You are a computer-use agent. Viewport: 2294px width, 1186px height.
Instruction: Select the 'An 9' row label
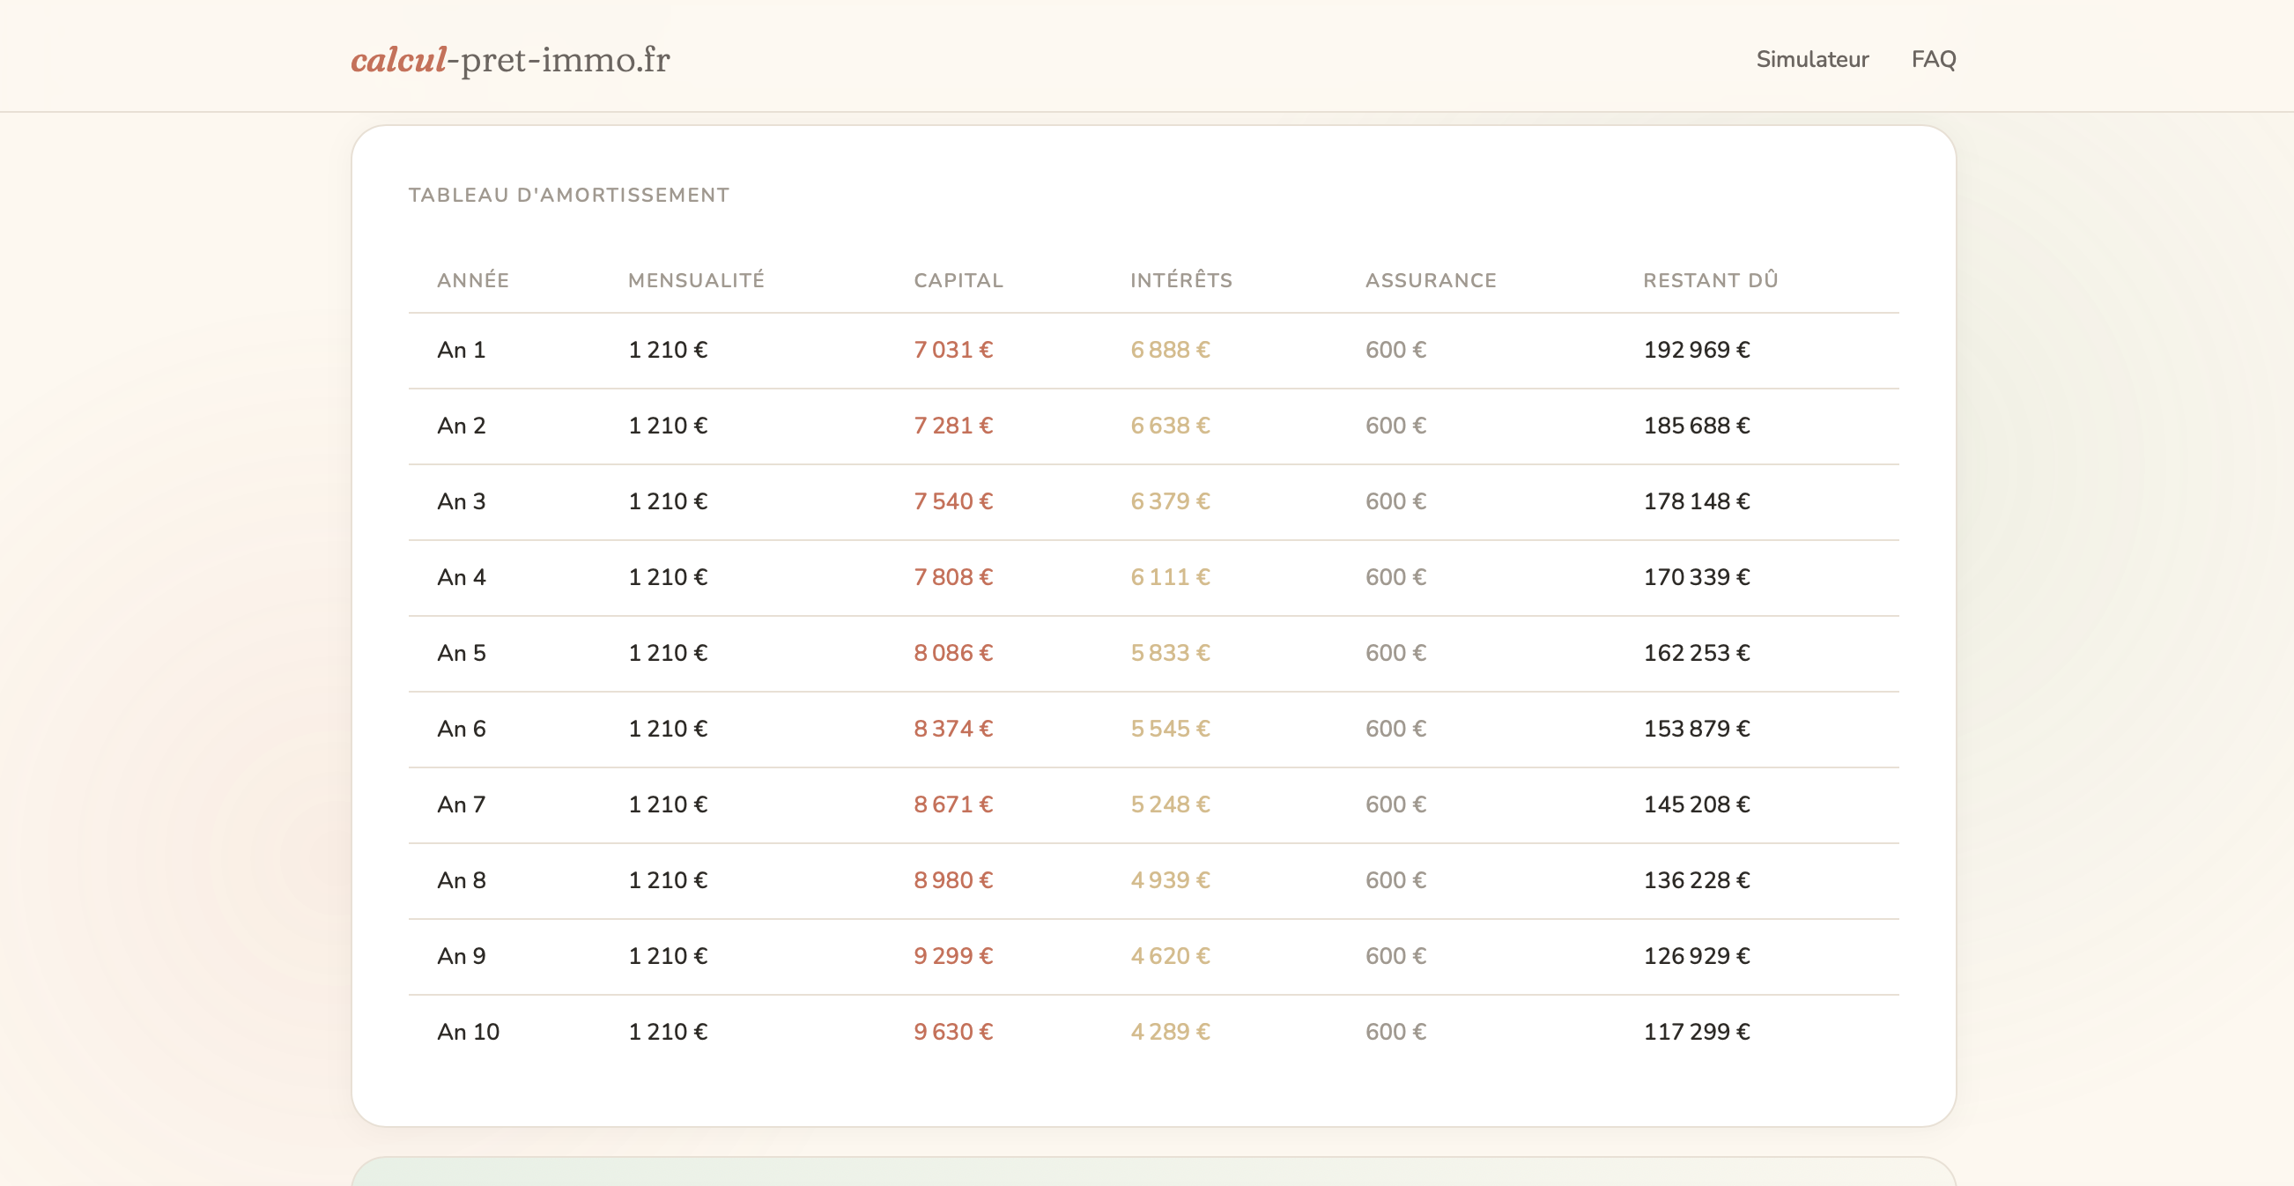462,955
